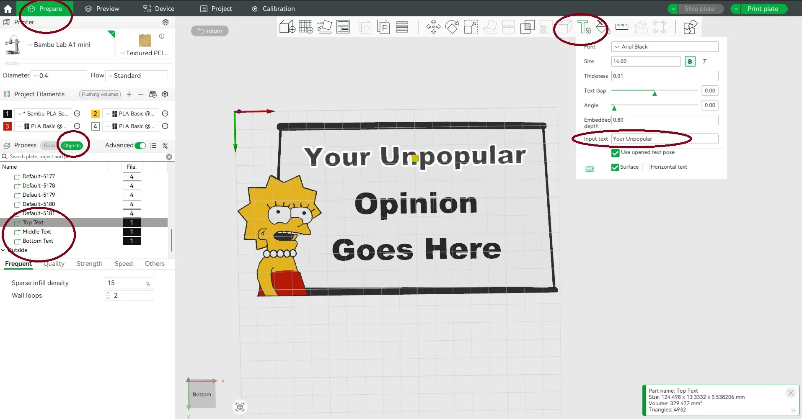This screenshot has width=802, height=419.
Task: Click the Angle slider
Action: click(655, 105)
